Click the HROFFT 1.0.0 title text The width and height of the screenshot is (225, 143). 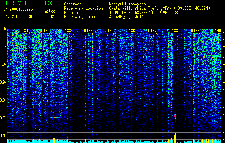(x=28, y=3)
